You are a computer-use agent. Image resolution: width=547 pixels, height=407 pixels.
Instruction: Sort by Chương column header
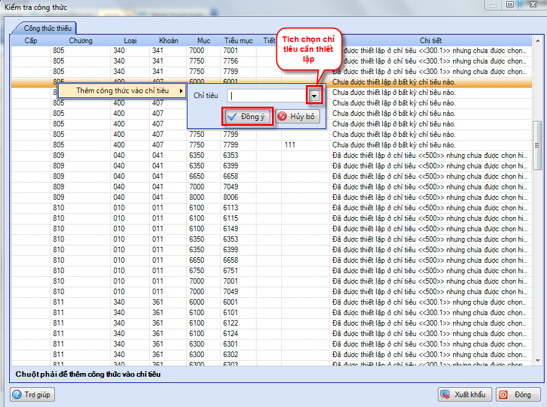click(81, 41)
